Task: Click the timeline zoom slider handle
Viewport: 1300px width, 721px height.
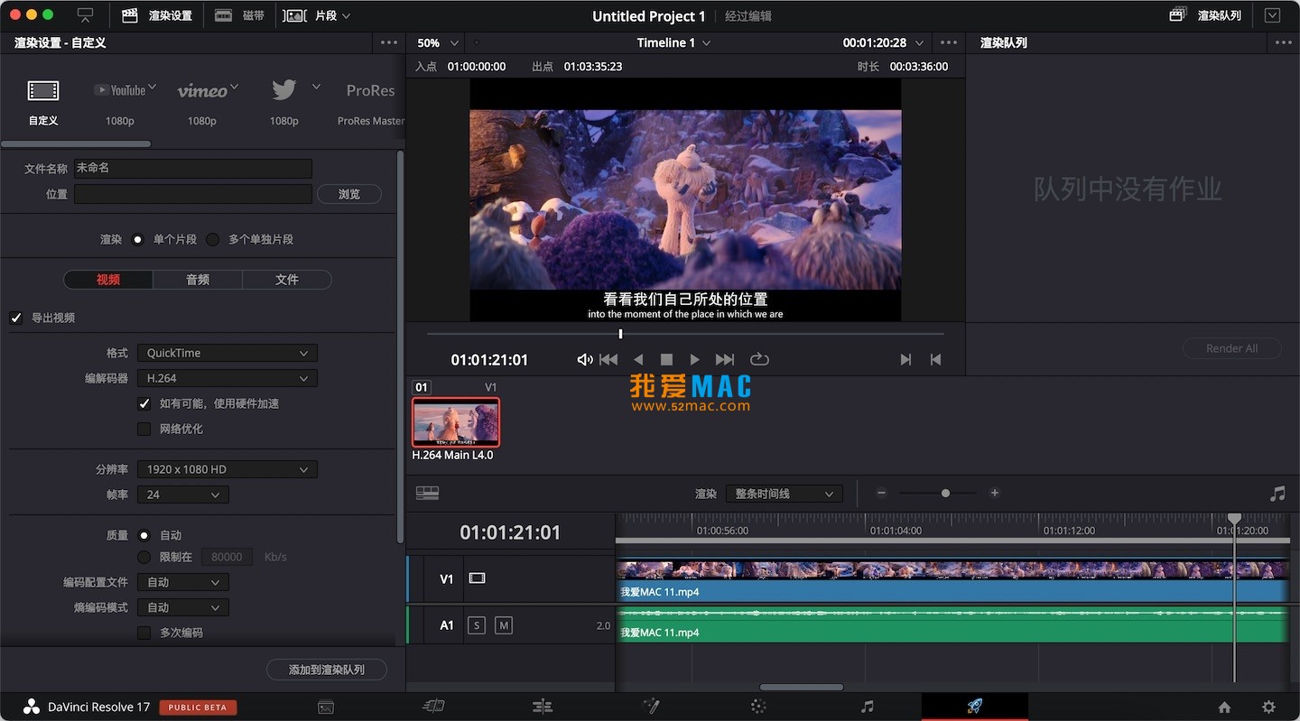Action: [945, 493]
